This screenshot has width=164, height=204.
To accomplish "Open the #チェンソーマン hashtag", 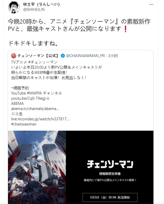I will click(x=43, y=62).
